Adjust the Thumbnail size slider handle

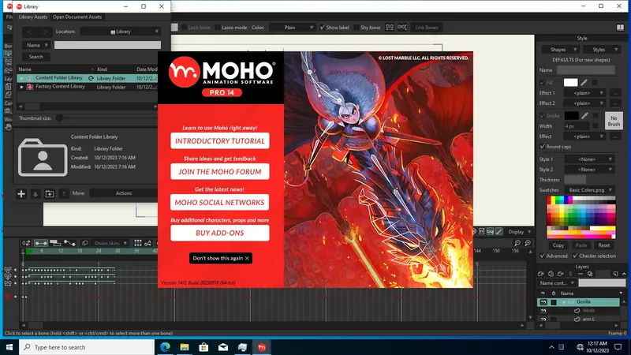point(59,118)
